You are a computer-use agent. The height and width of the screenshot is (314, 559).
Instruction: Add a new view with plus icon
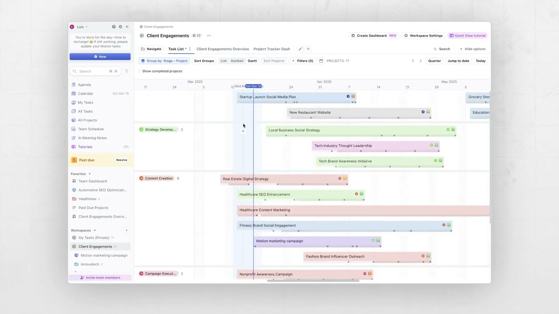point(308,49)
